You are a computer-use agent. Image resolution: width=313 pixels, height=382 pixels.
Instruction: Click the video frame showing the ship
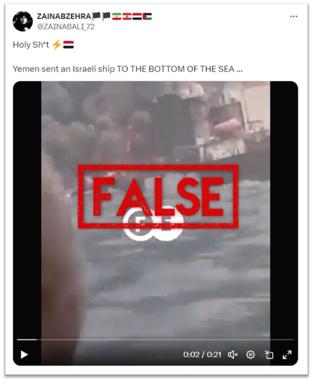(x=155, y=223)
